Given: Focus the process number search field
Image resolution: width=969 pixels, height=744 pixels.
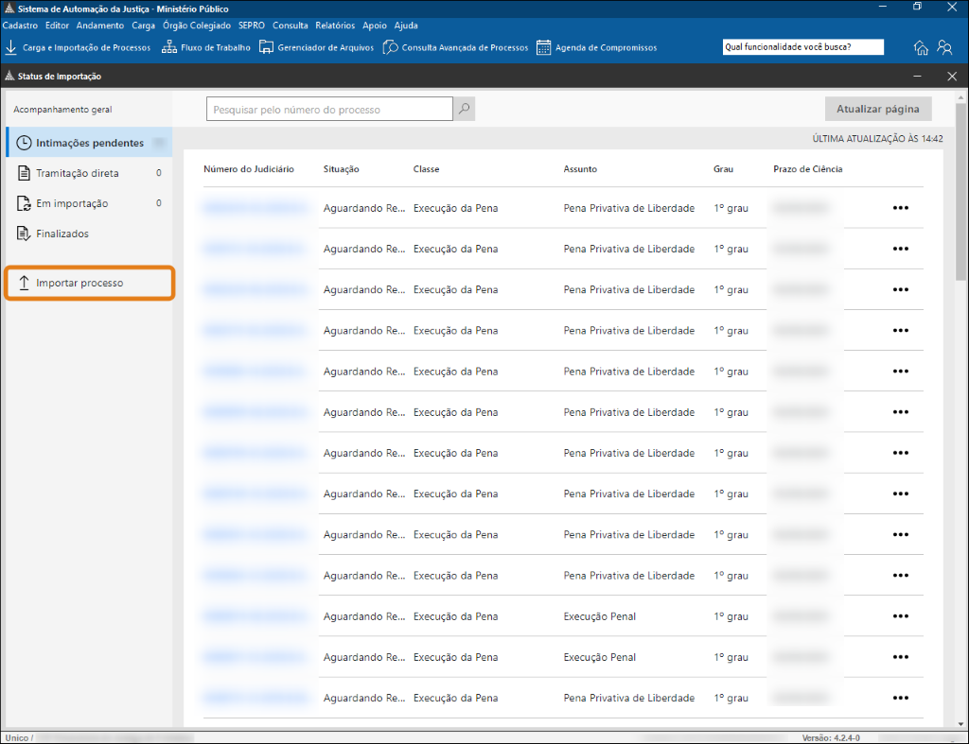Looking at the screenshot, I should (x=329, y=110).
